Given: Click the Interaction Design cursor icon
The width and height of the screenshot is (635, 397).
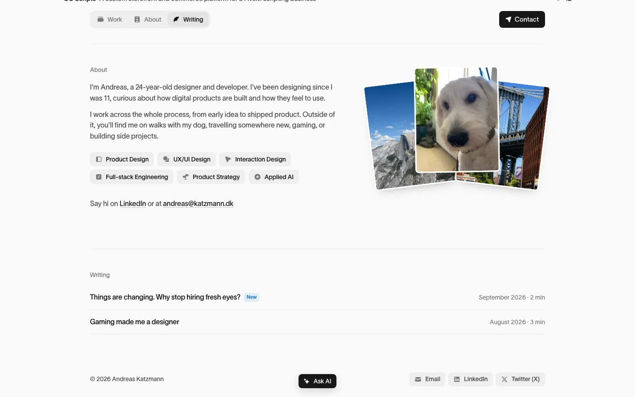Looking at the screenshot, I should (228, 159).
